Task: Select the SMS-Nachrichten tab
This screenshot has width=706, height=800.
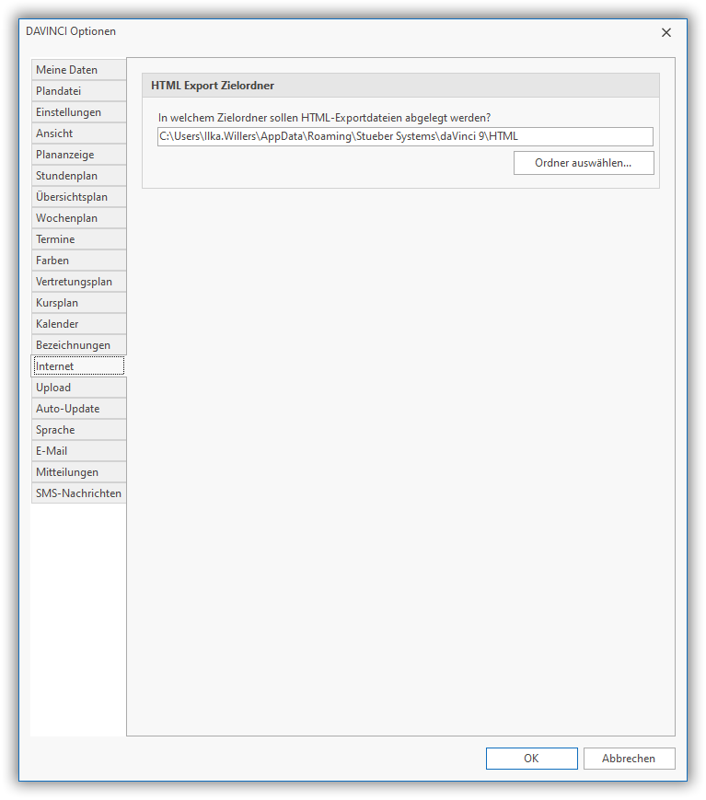Action: (78, 493)
